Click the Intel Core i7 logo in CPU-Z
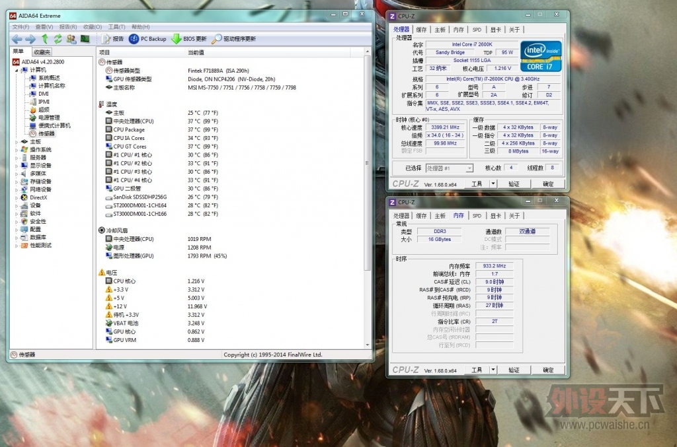This screenshot has height=447, width=677. click(x=541, y=56)
